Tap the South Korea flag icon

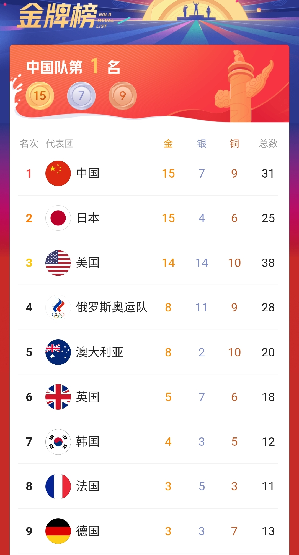(58, 442)
